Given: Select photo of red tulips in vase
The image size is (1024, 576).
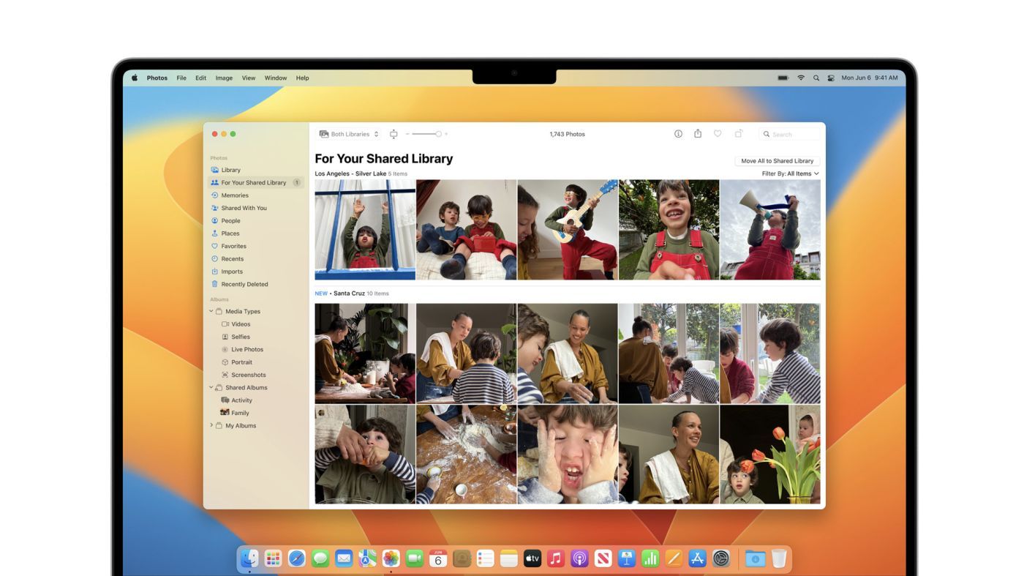Looking at the screenshot, I should click(770, 455).
